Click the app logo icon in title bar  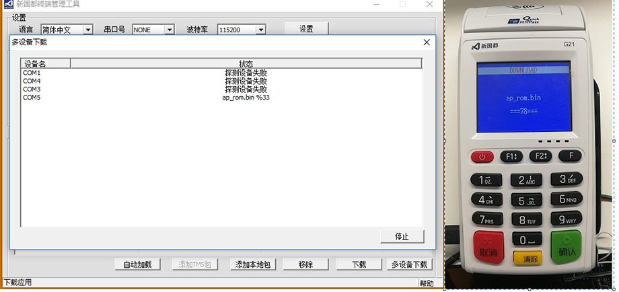click(7, 4)
